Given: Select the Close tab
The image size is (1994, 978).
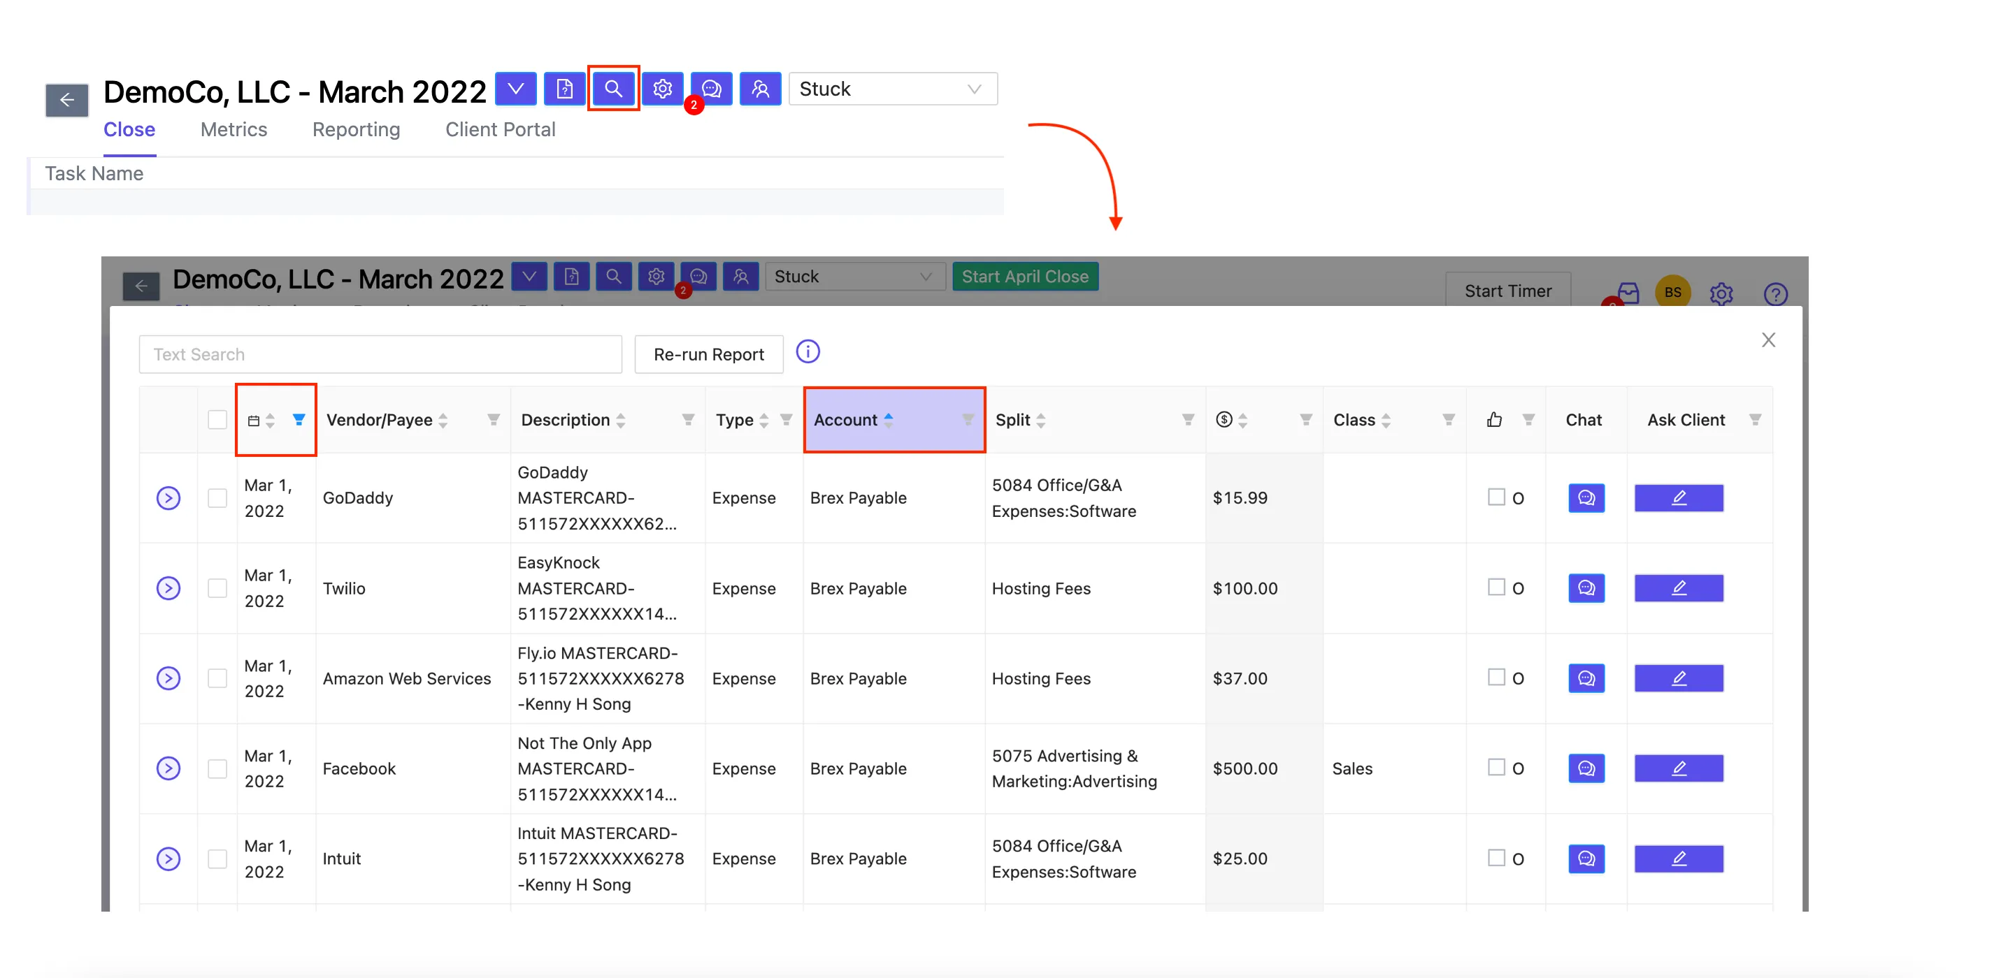Looking at the screenshot, I should click(129, 130).
